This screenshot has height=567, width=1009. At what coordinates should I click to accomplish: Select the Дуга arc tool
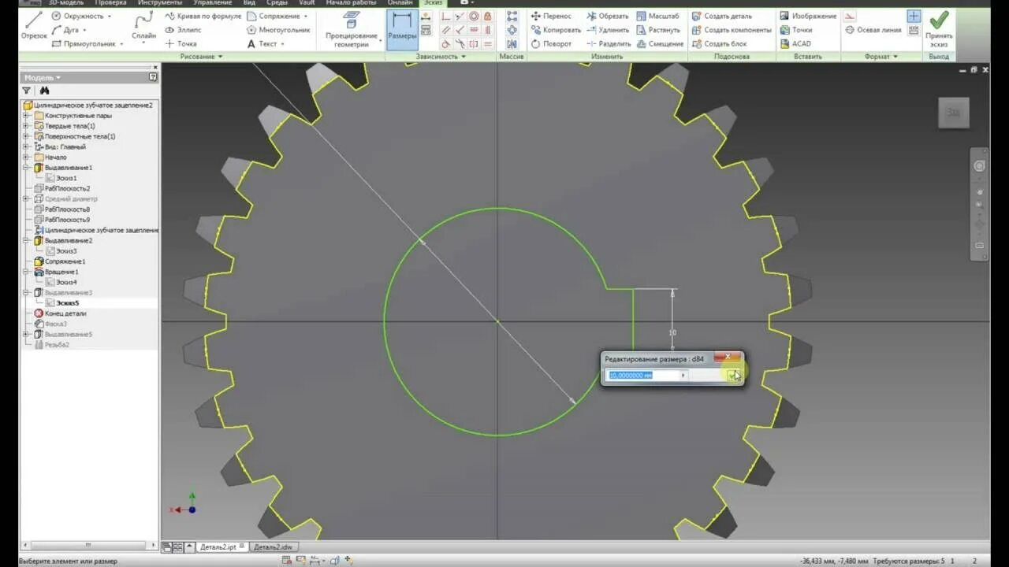point(68,30)
